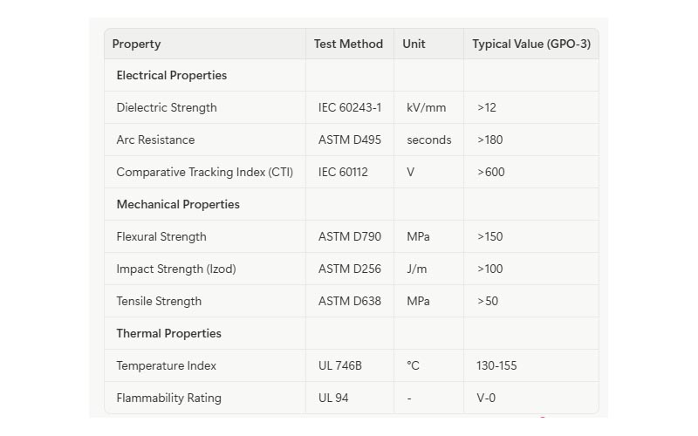Select the Electrical Properties section row
The height and width of the screenshot is (436, 698).
[x=172, y=76]
